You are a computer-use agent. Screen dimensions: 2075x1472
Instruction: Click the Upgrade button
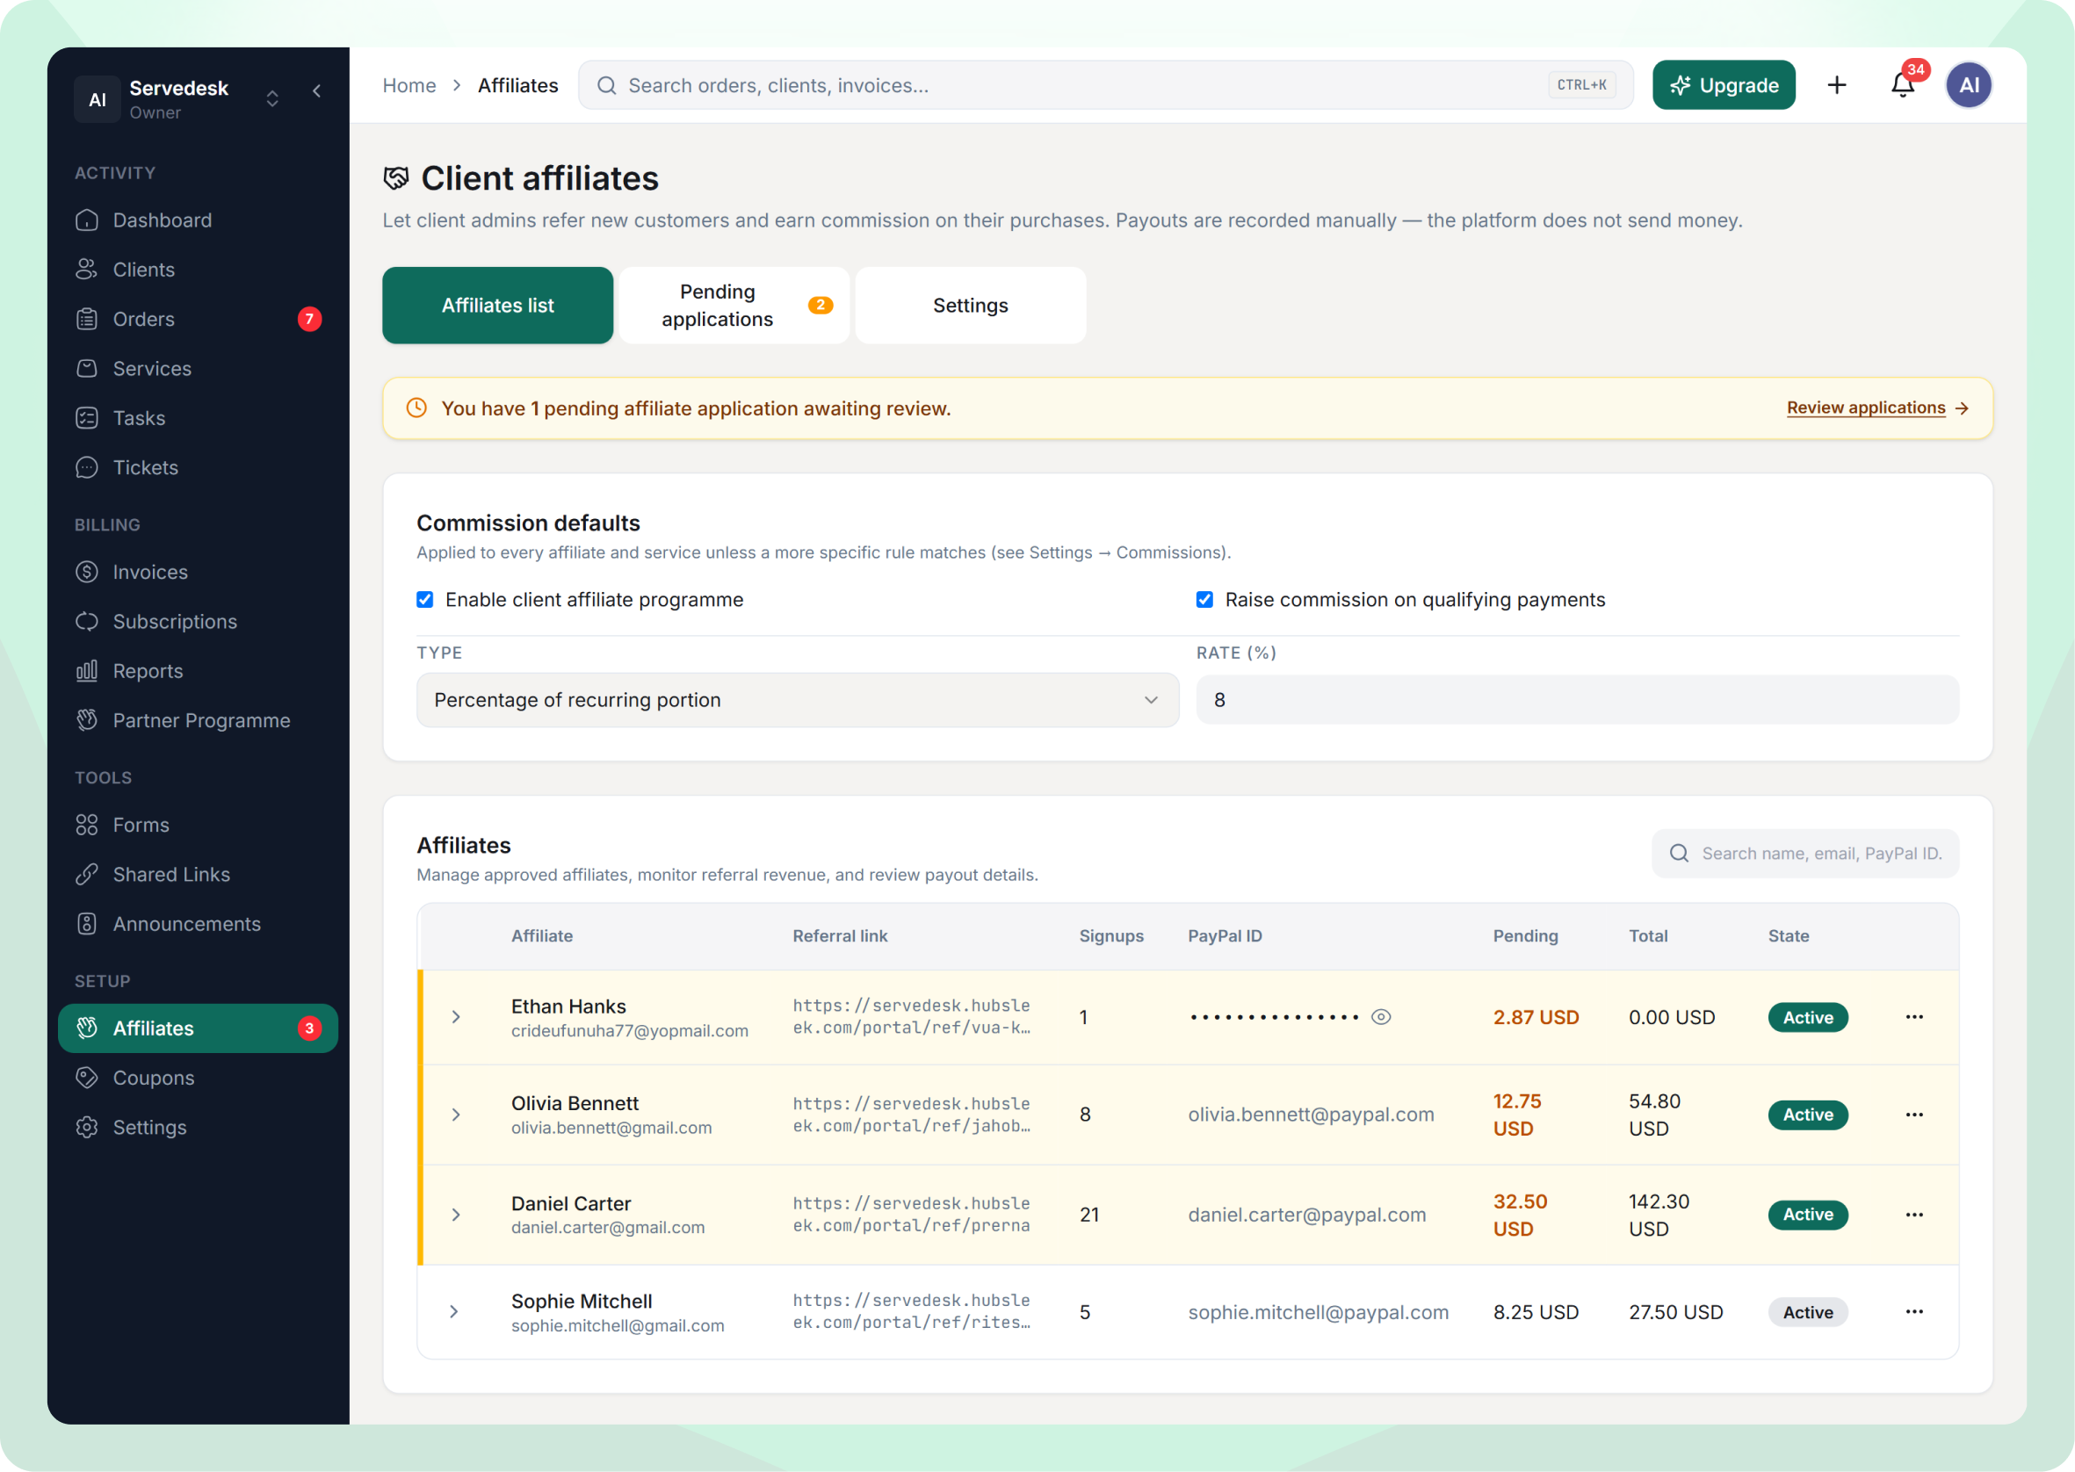pos(1724,85)
